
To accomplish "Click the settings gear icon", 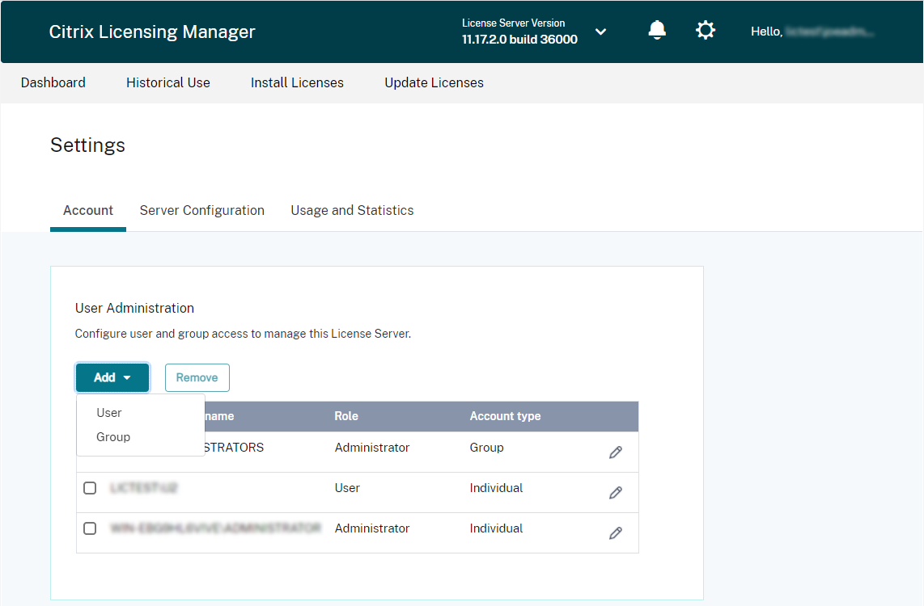I will (x=706, y=31).
